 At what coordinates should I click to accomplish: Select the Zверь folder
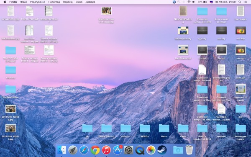106,129
